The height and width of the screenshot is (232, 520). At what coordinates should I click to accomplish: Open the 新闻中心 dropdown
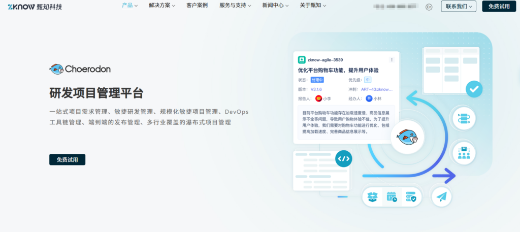(x=275, y=5)
